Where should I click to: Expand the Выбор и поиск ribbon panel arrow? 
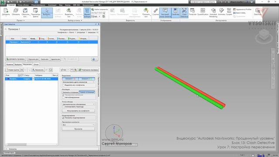coord(82,20)
